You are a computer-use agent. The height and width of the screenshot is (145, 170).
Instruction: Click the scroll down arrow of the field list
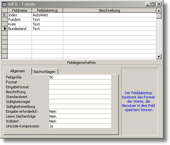click(x=159, y=57)
